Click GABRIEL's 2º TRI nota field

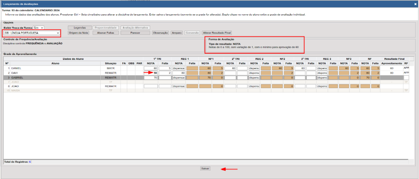(x=230, y=78)
